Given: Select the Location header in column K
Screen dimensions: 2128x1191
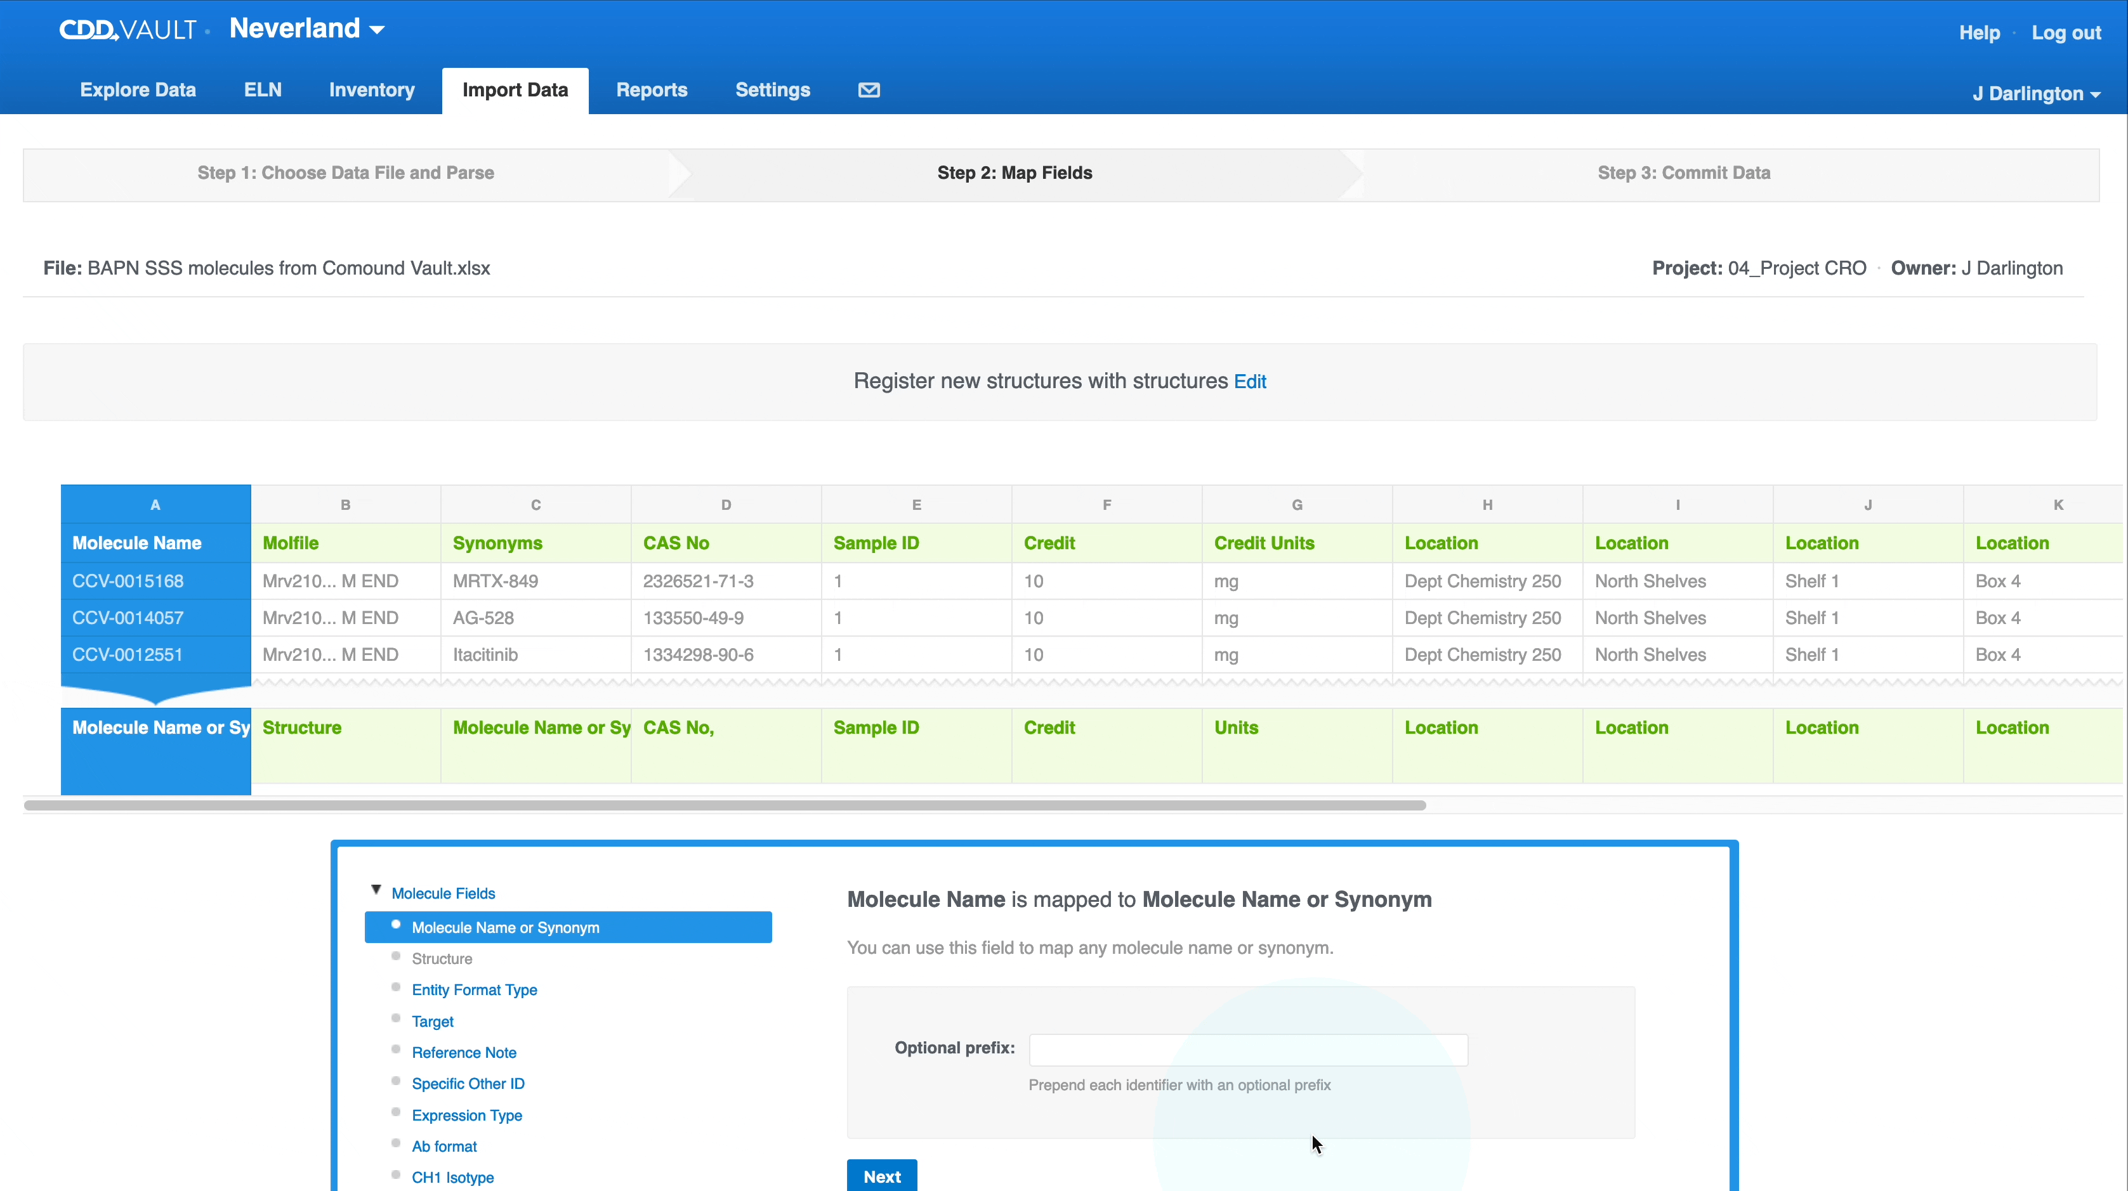Looking at the screenshot, I should pos(2043,543).
